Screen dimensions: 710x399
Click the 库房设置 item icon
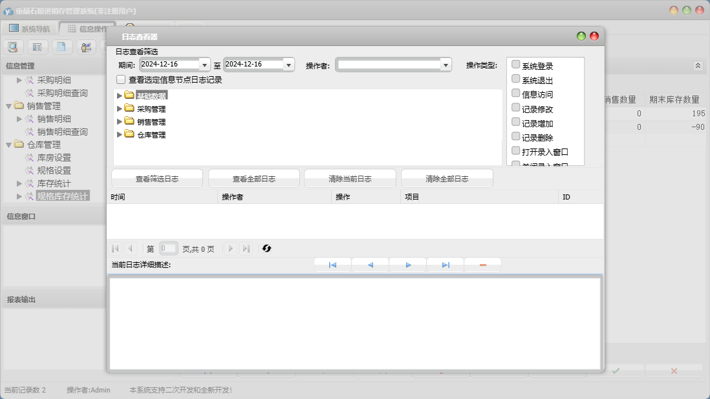point(30,158)
